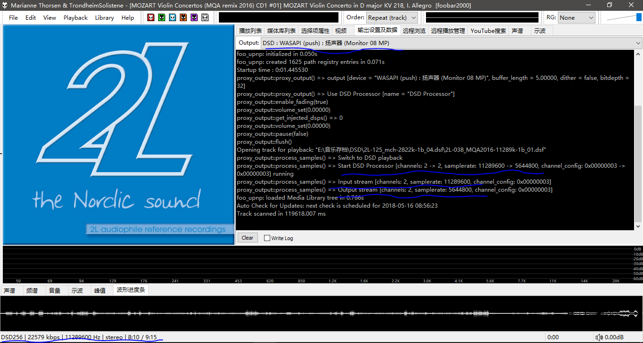Image resolution: width=643 pixels, height=343 pixels.
Task: Click the light blue alien toolbar icon
Action: (172, 17)
